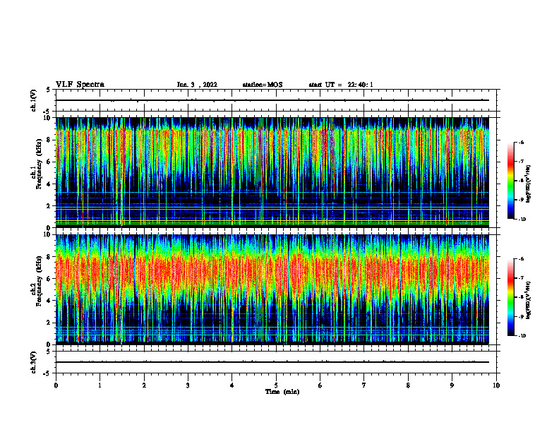Screen dimensions: 559x432
Task: Click the "Time (min)" x-axis label
Action: [x=282, y=392]
